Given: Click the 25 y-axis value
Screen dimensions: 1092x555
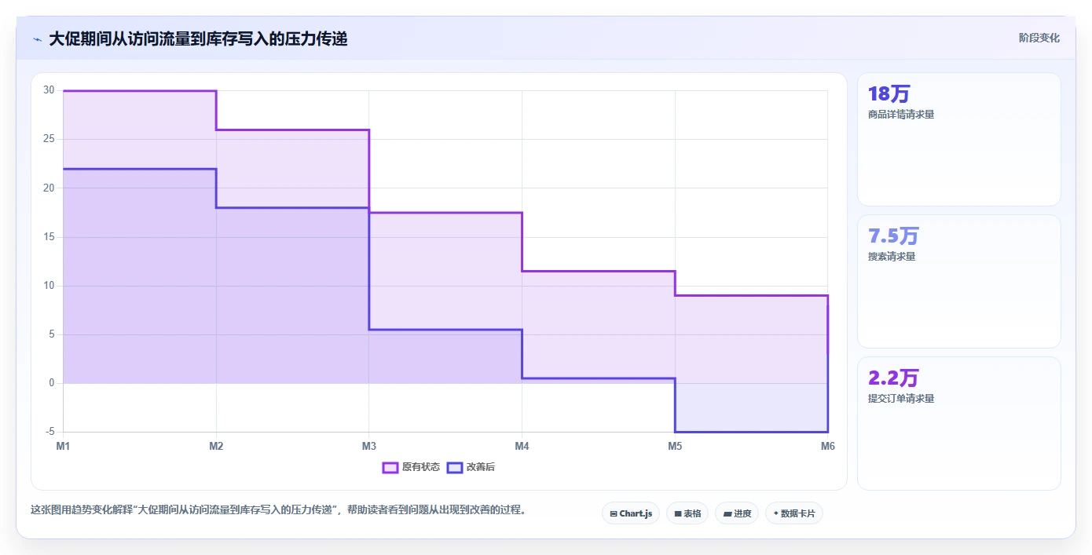Looking at the screenshot, I should pyautogui.click(x=49, y=139).
